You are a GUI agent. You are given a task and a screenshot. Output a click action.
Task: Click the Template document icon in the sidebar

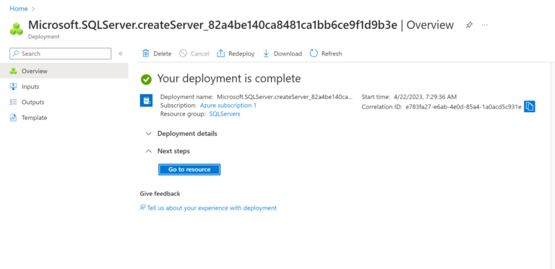point(14,118)
